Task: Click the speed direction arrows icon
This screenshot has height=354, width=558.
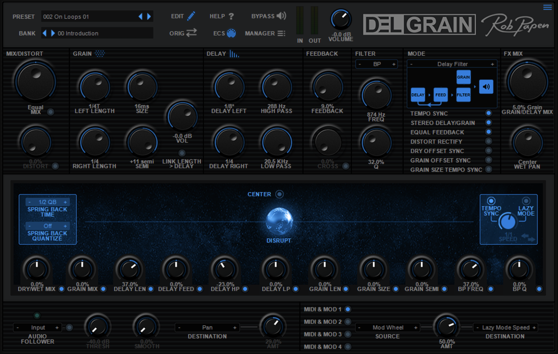Action: (x=528, y=238)
